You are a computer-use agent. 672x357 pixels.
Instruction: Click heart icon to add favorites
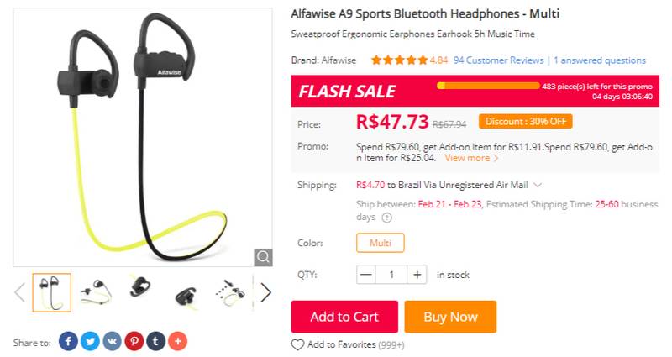(297, 344)
